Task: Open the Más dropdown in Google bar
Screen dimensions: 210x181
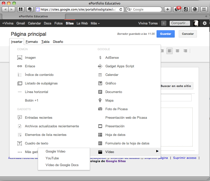Action: (95, 23)
